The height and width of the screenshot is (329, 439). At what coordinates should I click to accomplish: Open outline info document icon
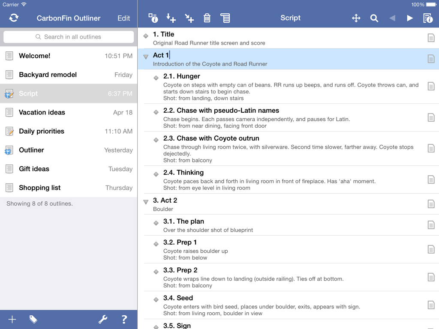point(428,18)
